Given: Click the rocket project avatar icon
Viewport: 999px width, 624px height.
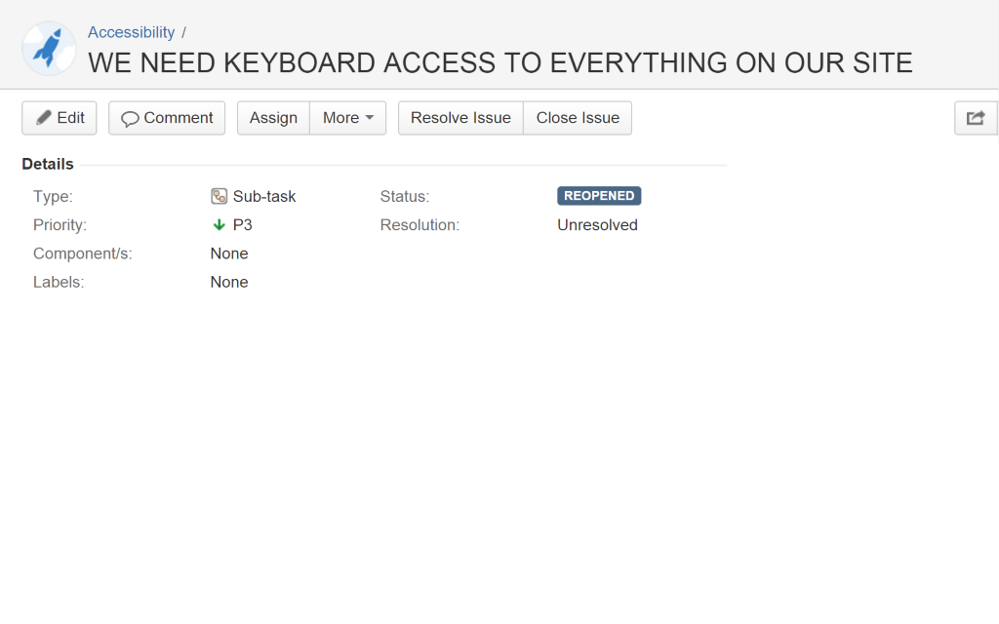Looking at the screenshot, I should tap(49, 49).
